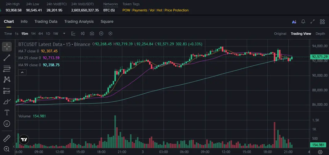The height and width of the screenshot is (155, 329).
Task: Select the 1W time interval
Action: point(55,34)
